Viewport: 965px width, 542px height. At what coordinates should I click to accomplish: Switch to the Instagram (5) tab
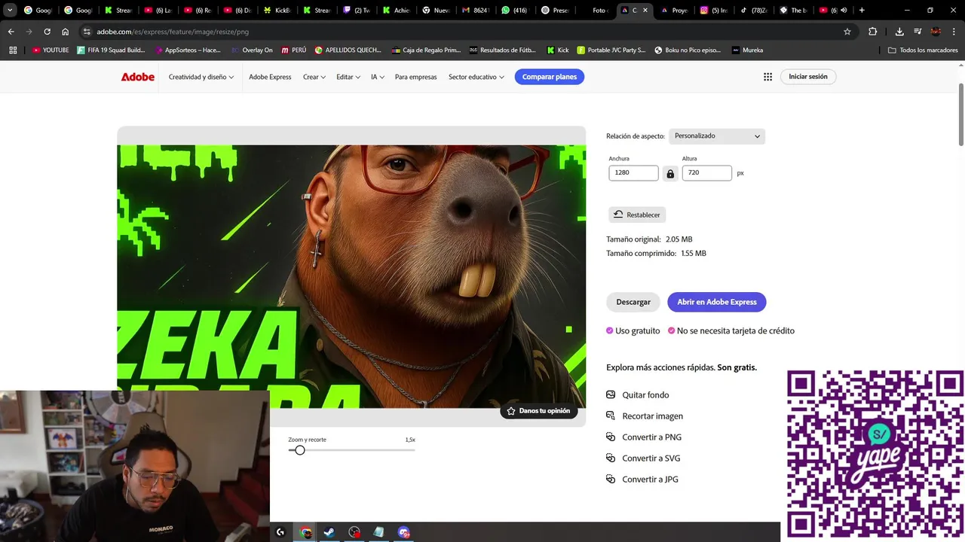click(712, 11)
